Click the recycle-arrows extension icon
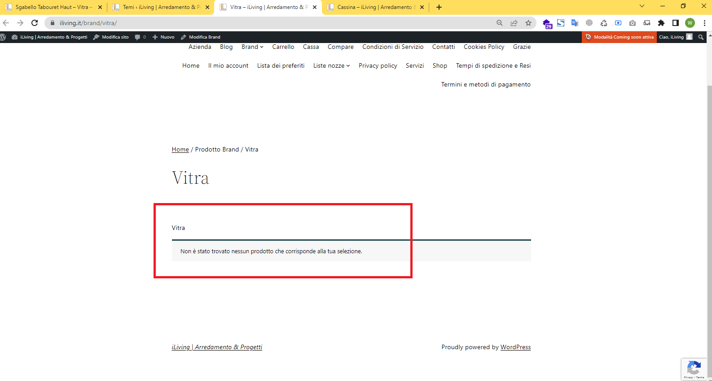The width and height of the screenshot is (712, 381). click(x=604, y=23)
